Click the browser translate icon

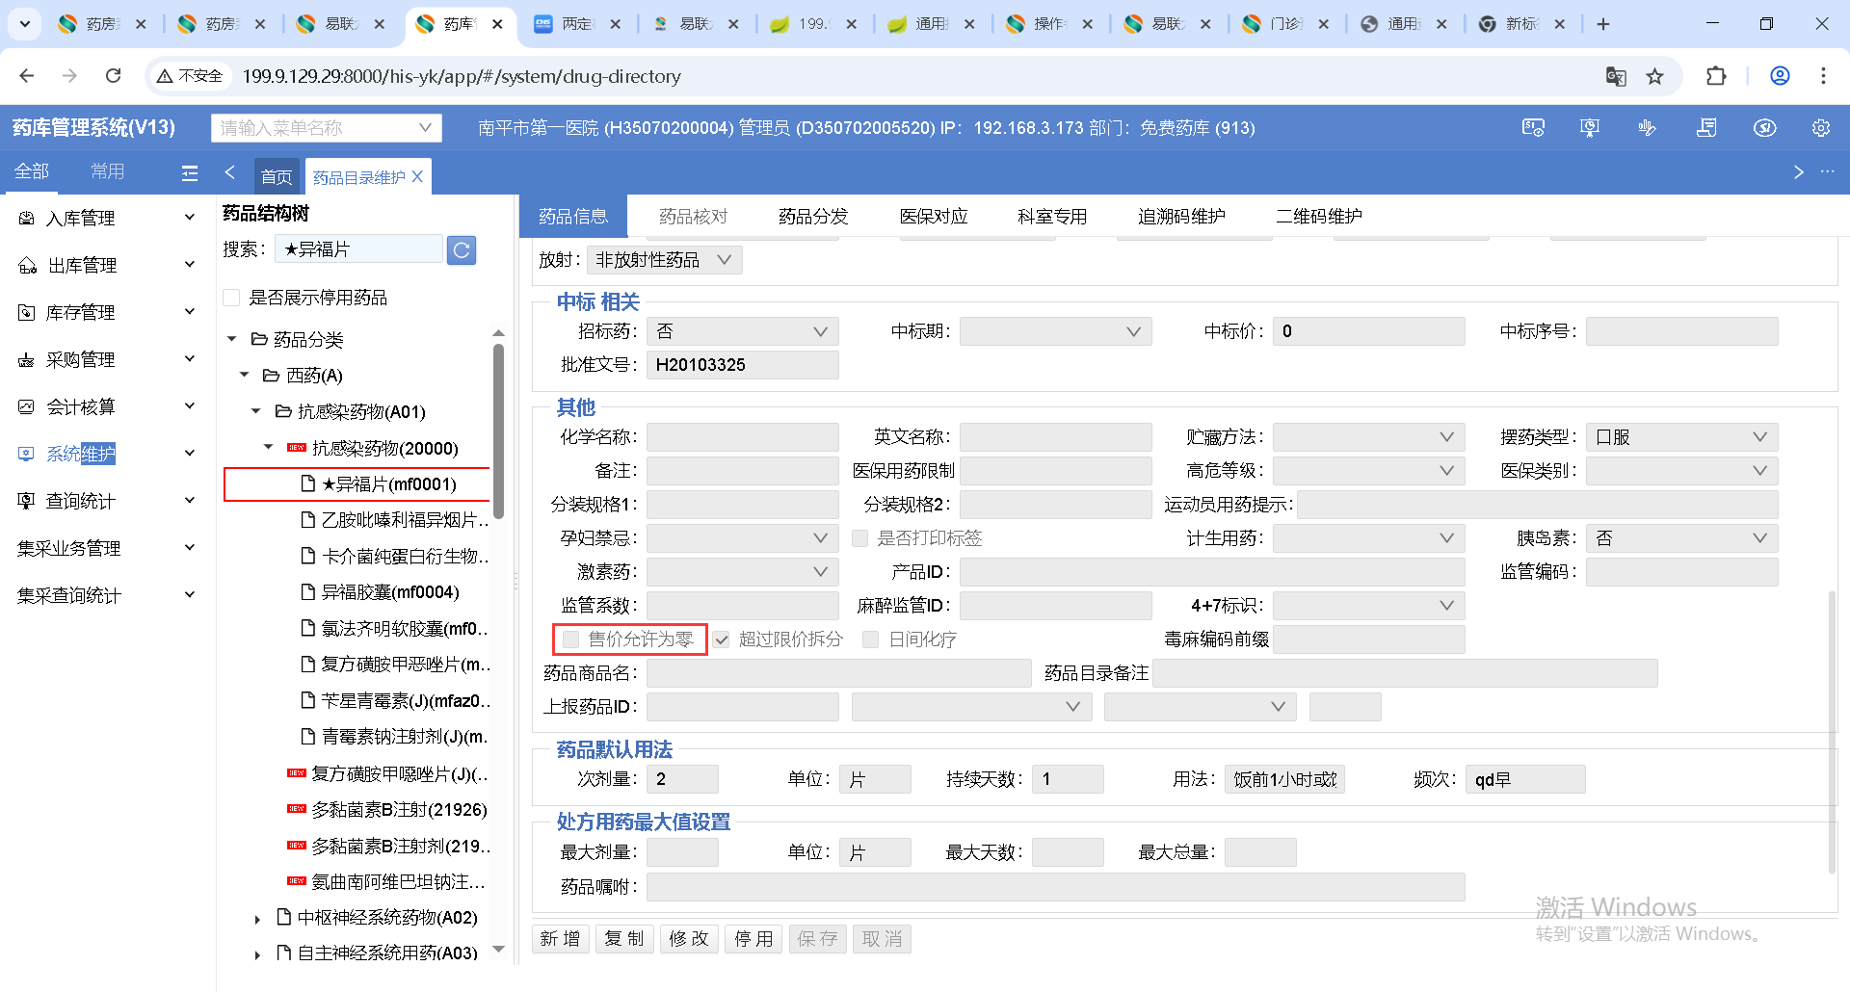click(1616, 76)
